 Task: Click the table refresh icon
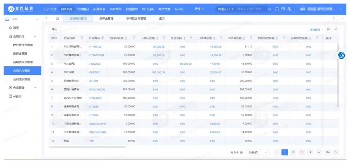336,29
